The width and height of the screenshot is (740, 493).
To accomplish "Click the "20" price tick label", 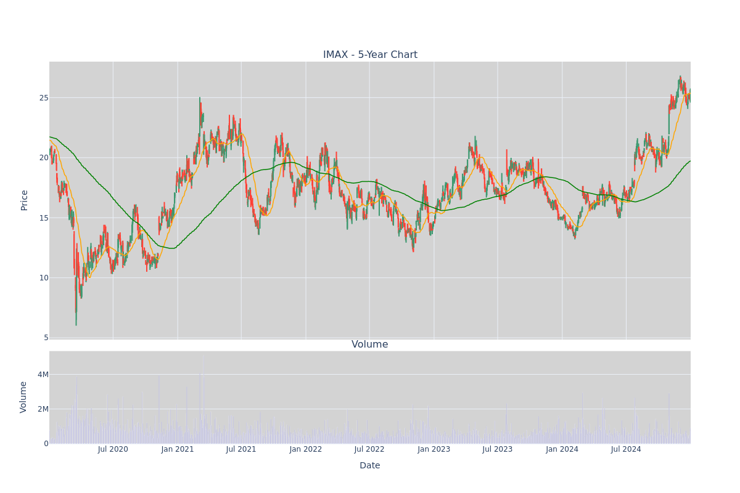I will pos(44,158).
